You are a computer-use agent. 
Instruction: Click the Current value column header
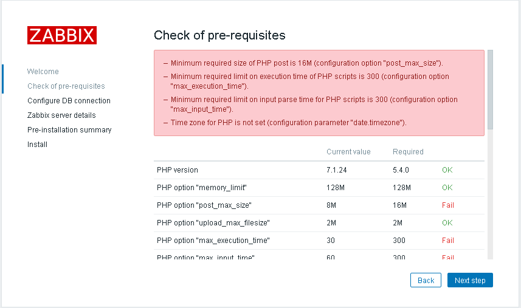coord(348,152)
